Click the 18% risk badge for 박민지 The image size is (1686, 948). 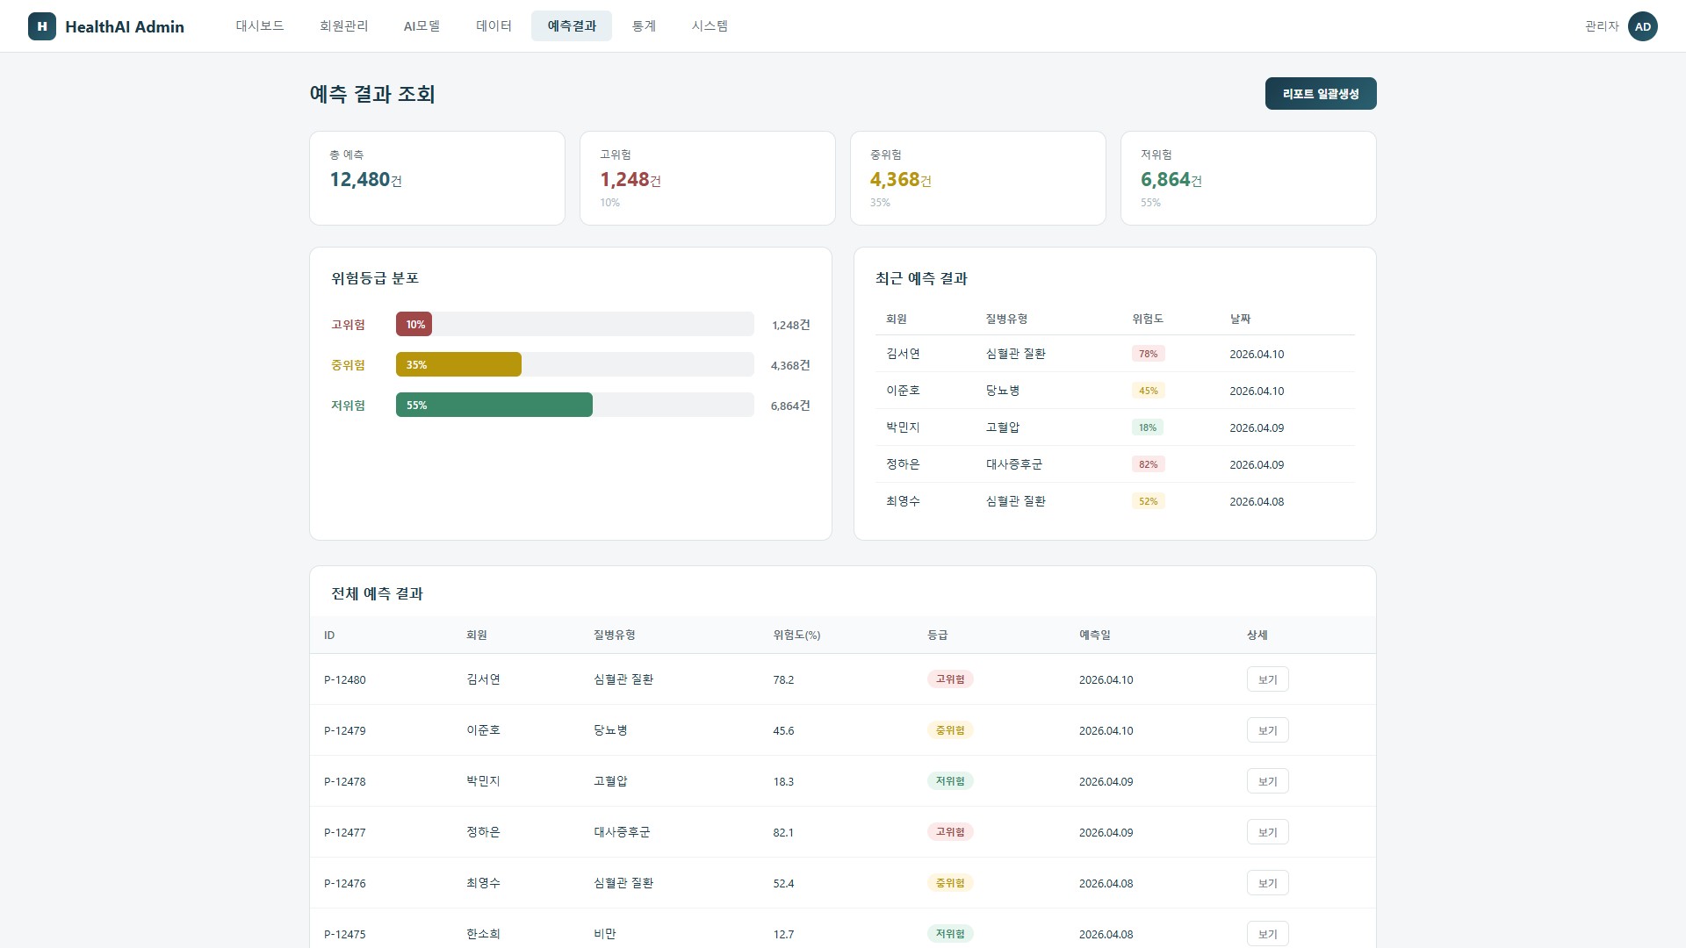[x=1148, y=427]
